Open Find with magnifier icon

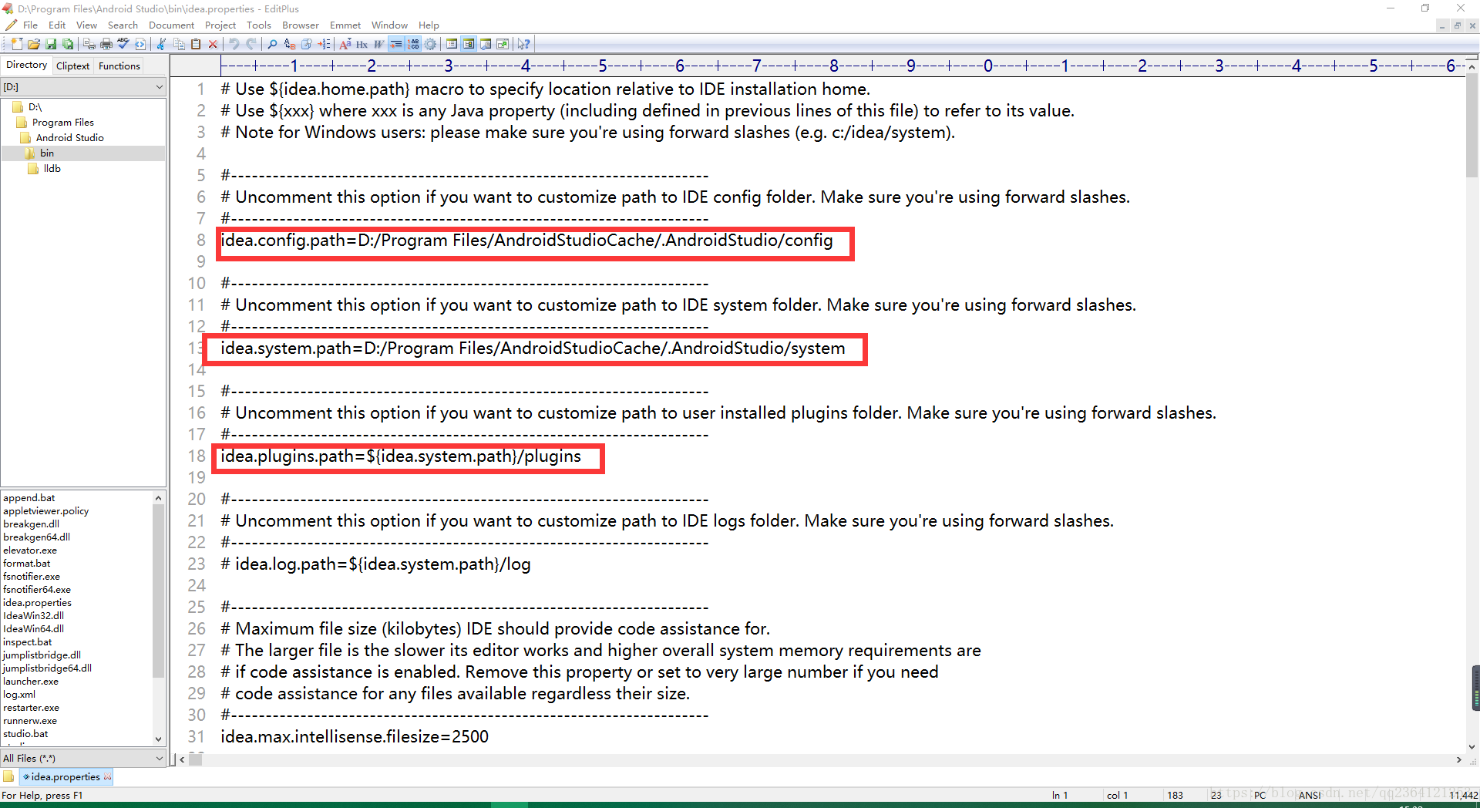(272, 44)
